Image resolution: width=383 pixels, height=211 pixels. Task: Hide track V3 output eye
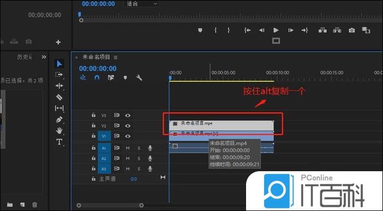click(128, 116)
